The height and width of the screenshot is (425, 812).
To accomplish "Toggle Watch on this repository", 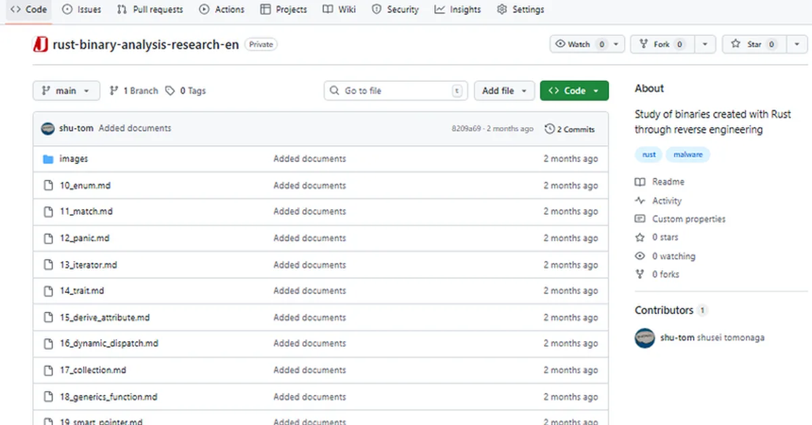I will (x=579, y=45).
